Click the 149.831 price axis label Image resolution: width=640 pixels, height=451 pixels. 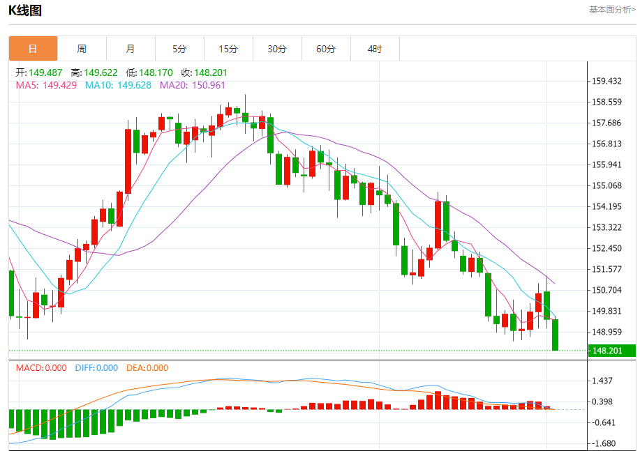606,311
